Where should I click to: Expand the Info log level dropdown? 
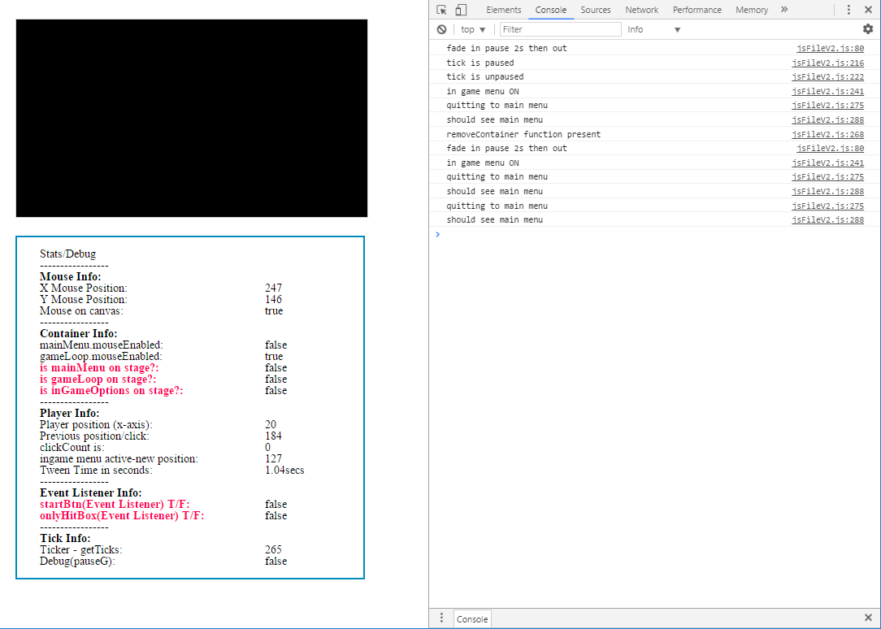click(x=654, y=29)
